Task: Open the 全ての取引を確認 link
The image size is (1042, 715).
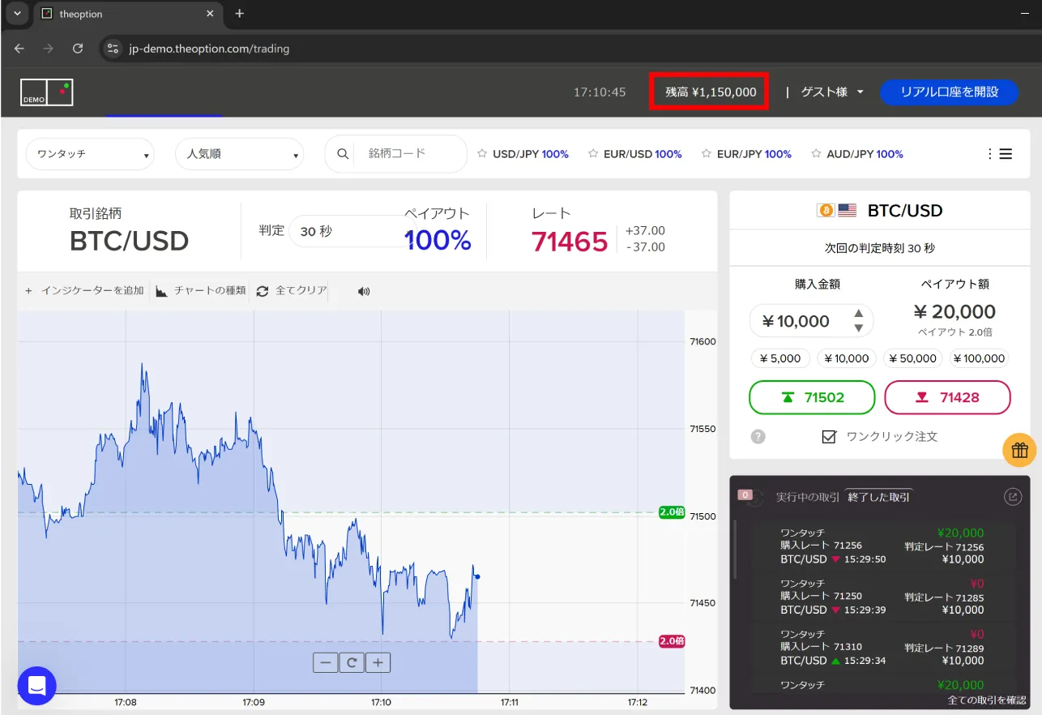Action: [x=986, y=700]
